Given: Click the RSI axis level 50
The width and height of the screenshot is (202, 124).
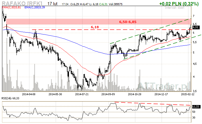Looking at the screenshot, I should [x=194, y=112].
